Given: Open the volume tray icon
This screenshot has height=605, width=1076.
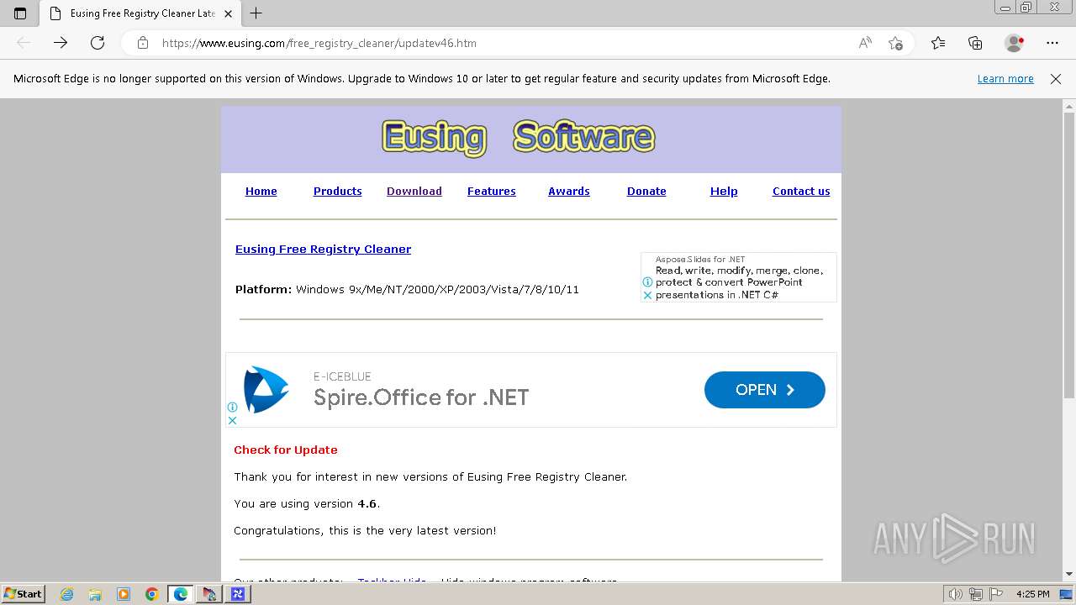Looking at the screenshot, I should click(956, 594).
